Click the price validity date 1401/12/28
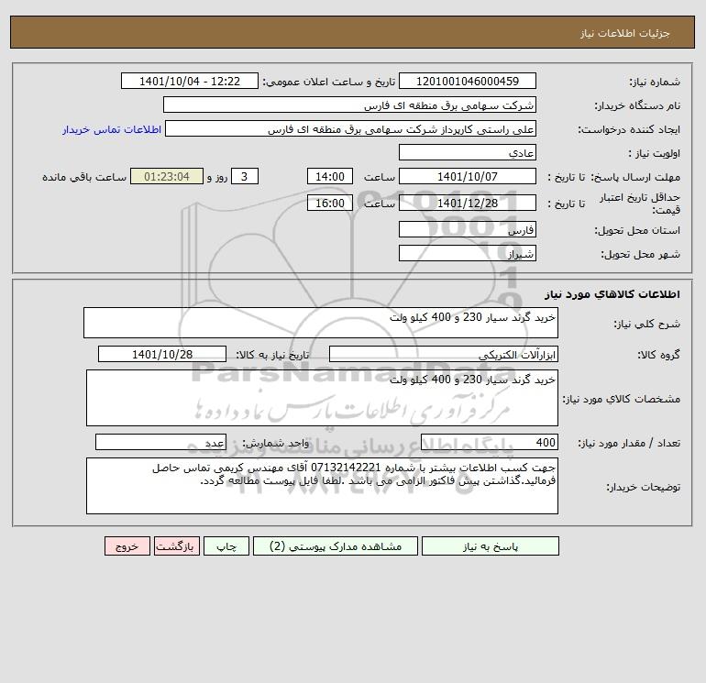 point(468,203)
